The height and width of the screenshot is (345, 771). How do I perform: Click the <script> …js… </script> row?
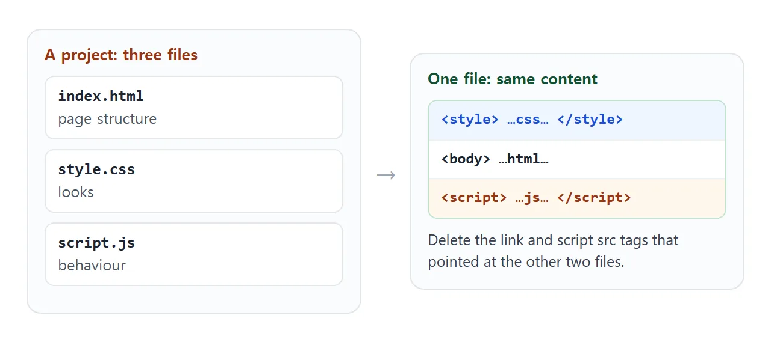(x=577, y=198)
